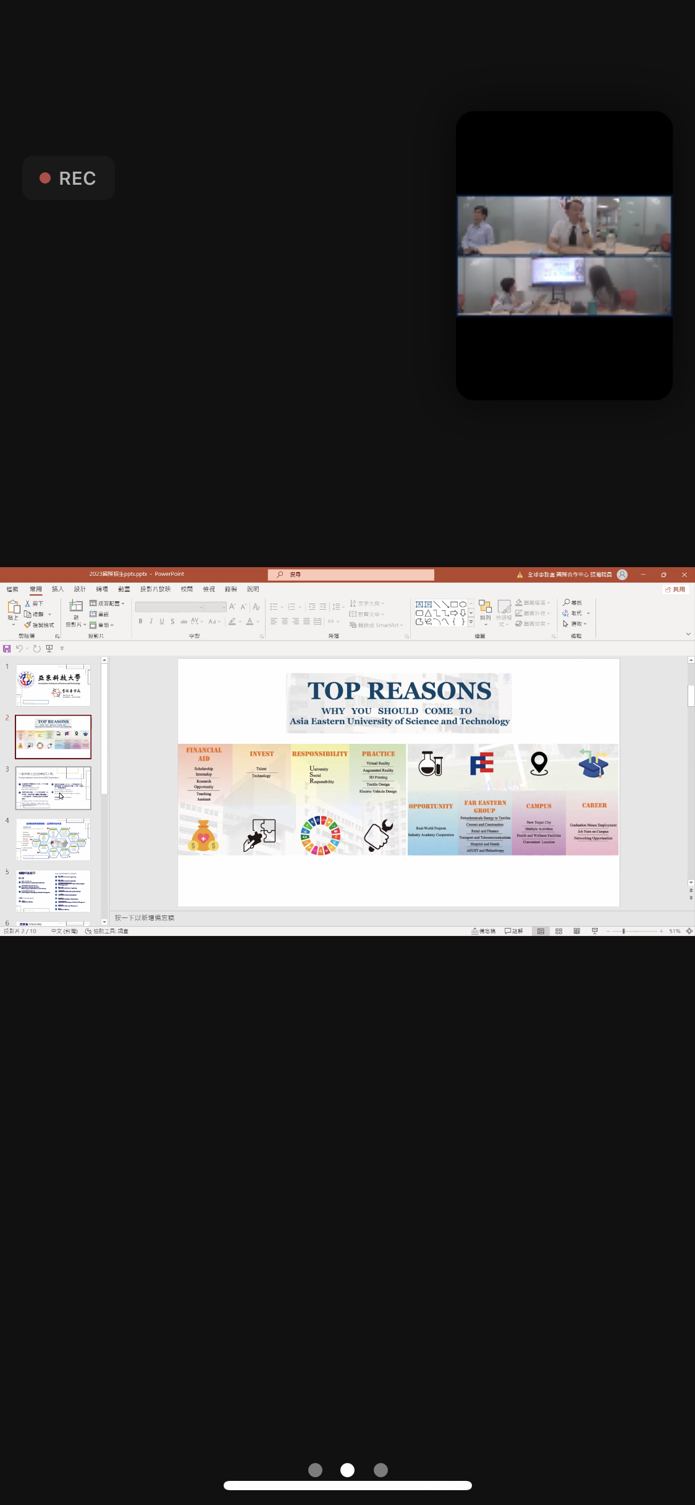Clear all formatting with the eraser A icon
Screen dimensions: 695x1505
click(256, 607)
